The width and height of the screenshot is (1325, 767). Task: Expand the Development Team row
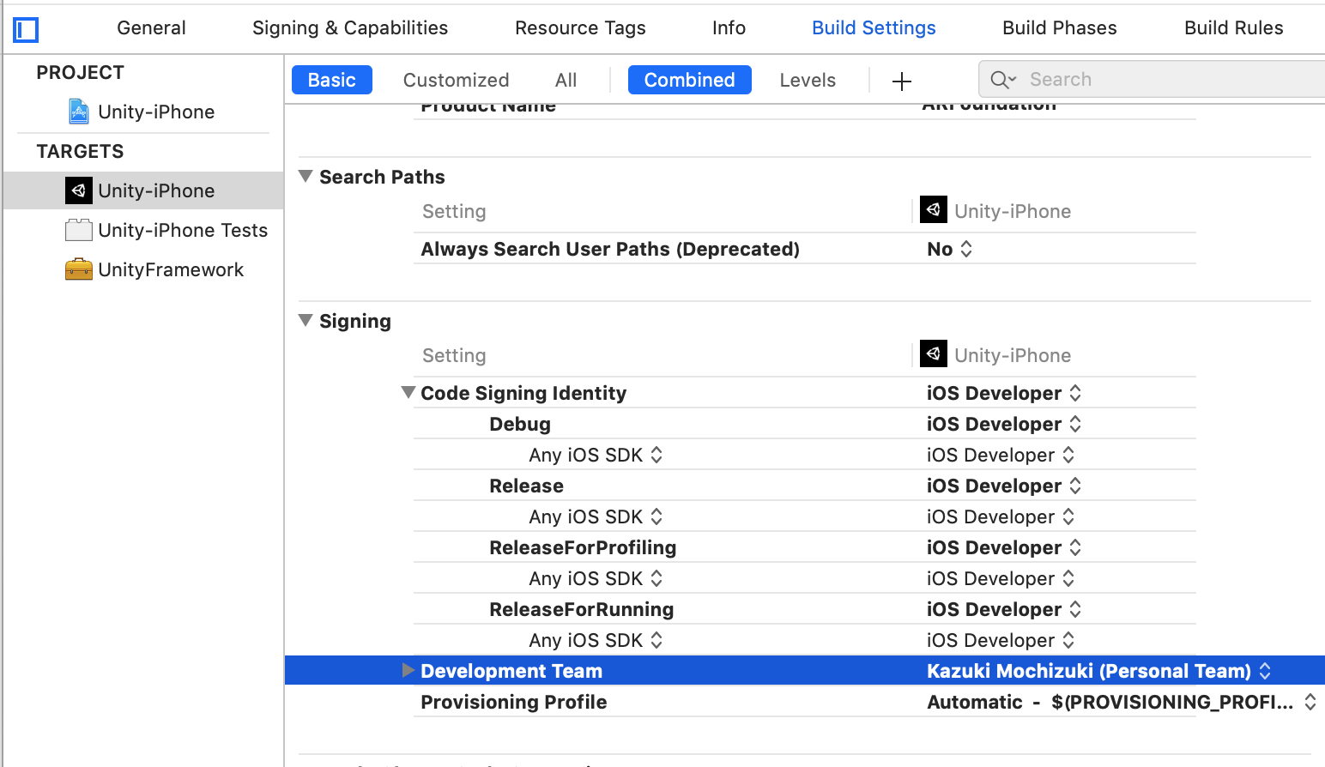click(408, 670)
